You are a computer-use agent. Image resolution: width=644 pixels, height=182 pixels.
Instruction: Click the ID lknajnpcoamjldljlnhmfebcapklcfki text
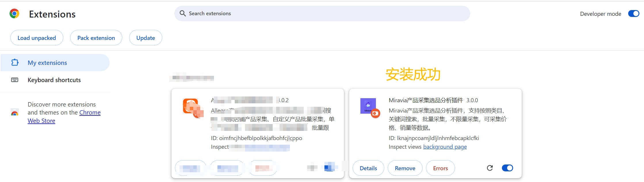pyautogui.click(x=434, y=138)
